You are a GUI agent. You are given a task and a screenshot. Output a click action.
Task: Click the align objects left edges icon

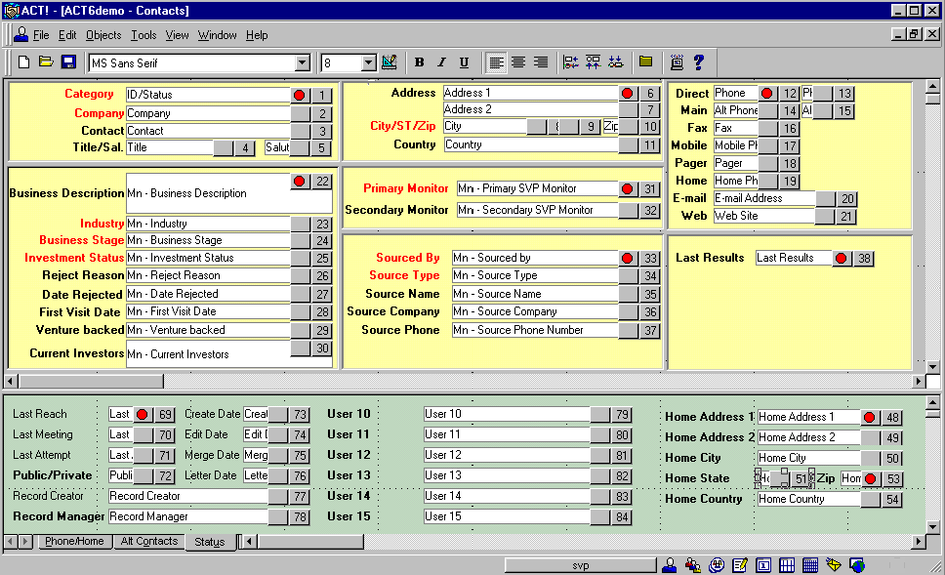(571, 62)
